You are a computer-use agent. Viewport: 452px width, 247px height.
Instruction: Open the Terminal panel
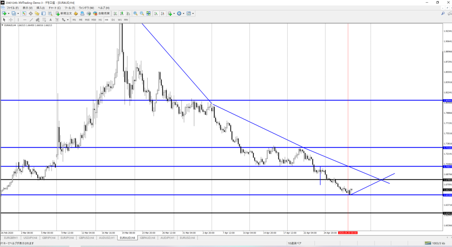coord(43,14)
